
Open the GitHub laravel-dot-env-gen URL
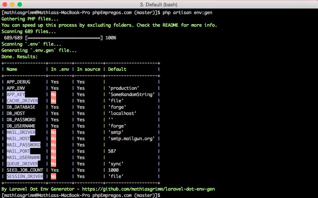coord(149,189)
